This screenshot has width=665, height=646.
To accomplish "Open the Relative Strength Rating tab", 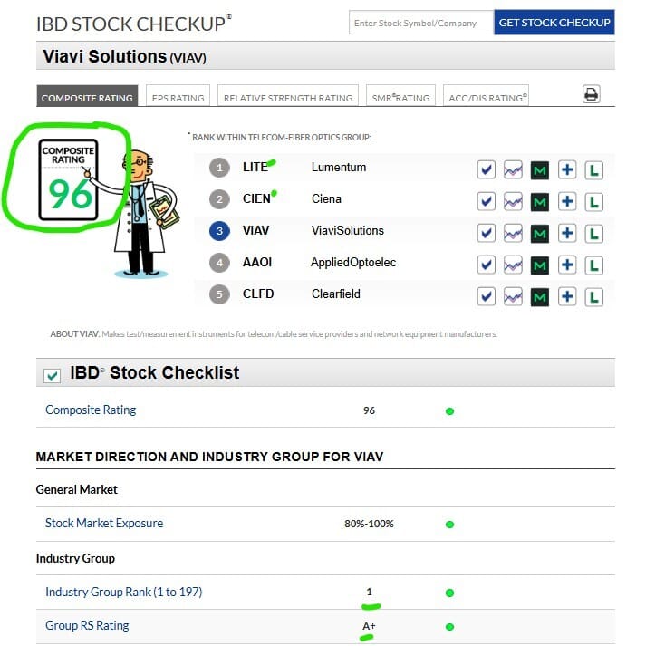I will 288,96.
